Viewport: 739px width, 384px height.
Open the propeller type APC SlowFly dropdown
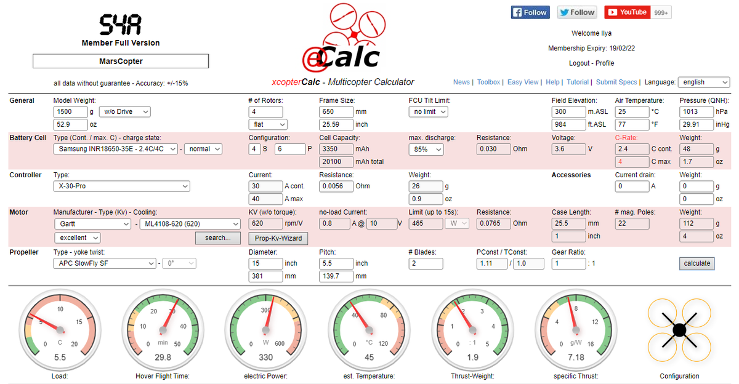tap(105, 263)
